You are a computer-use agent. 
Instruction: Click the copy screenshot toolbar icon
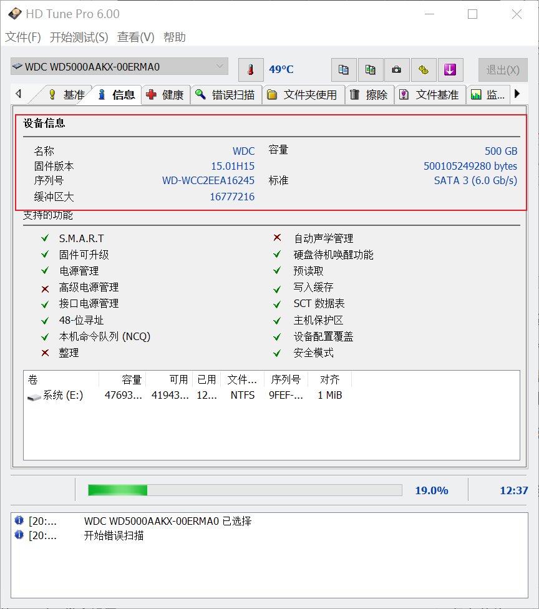371,70
